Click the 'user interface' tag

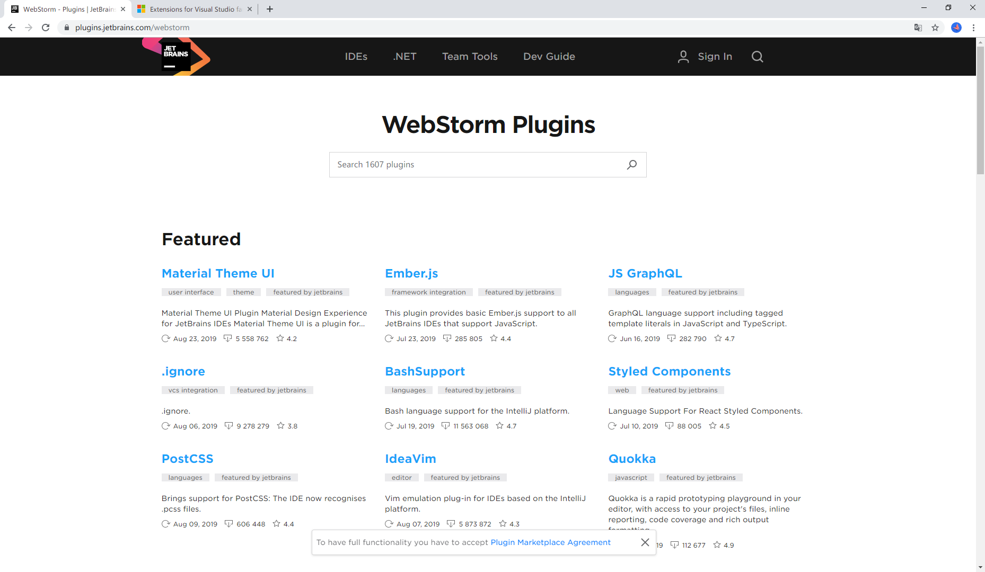[191, 292]
